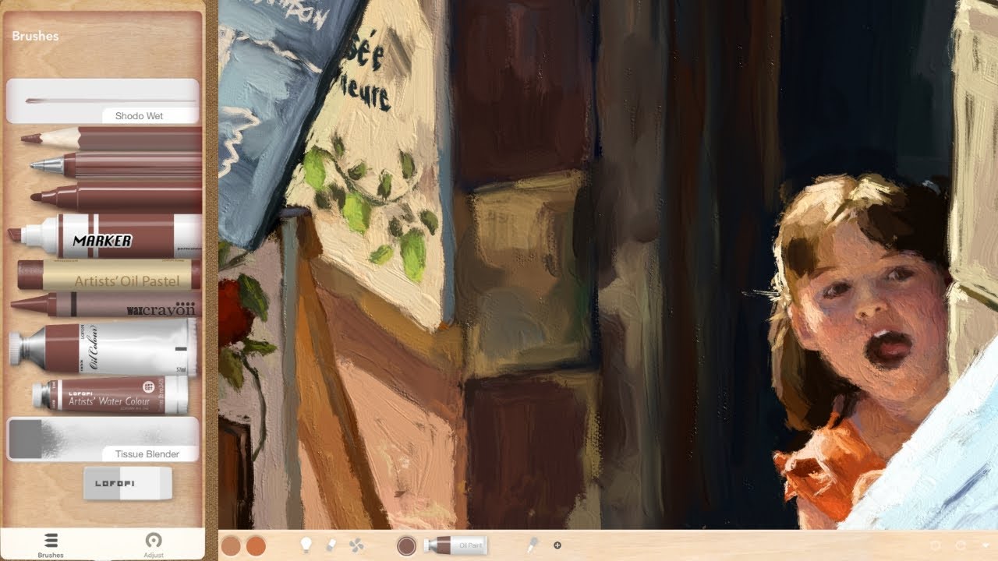The height and width of the screenshot is (561, 998).
Task: Click the small eraser icon in bottom toolbar
Action: click(331, 545)
